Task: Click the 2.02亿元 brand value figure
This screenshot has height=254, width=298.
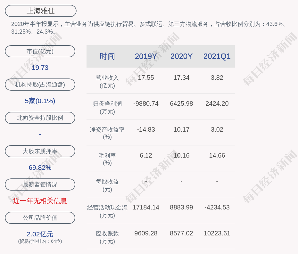Action: pos(40,234)
